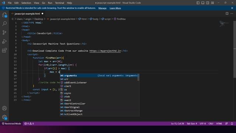Select 'addEventListener' autocomplete suggestion
Image resolution: width=236 pixels, height=133 pixels.
98,83
